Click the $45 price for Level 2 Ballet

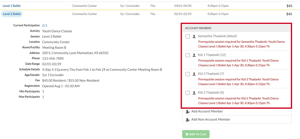click(289, 14)
